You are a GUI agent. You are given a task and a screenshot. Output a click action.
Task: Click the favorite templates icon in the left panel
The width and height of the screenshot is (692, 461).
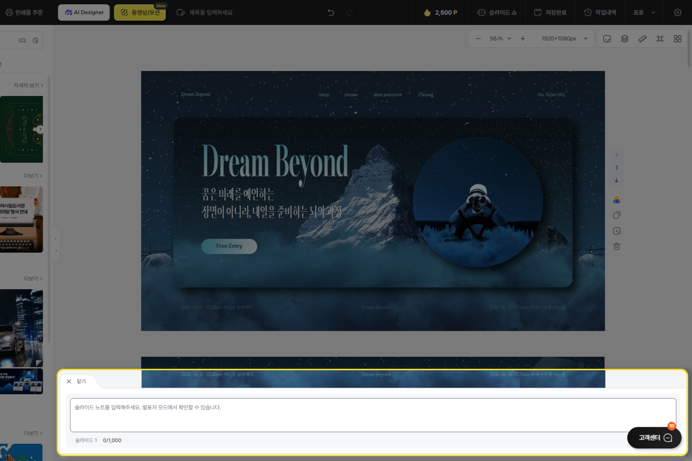click(x=36, y=40)
